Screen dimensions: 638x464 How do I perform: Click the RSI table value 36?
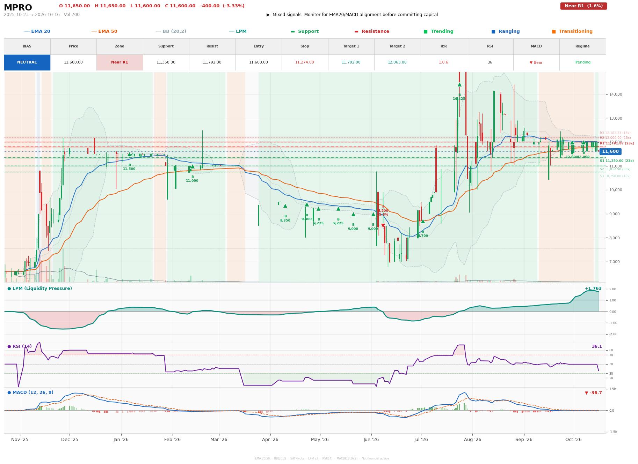(490, 62)
